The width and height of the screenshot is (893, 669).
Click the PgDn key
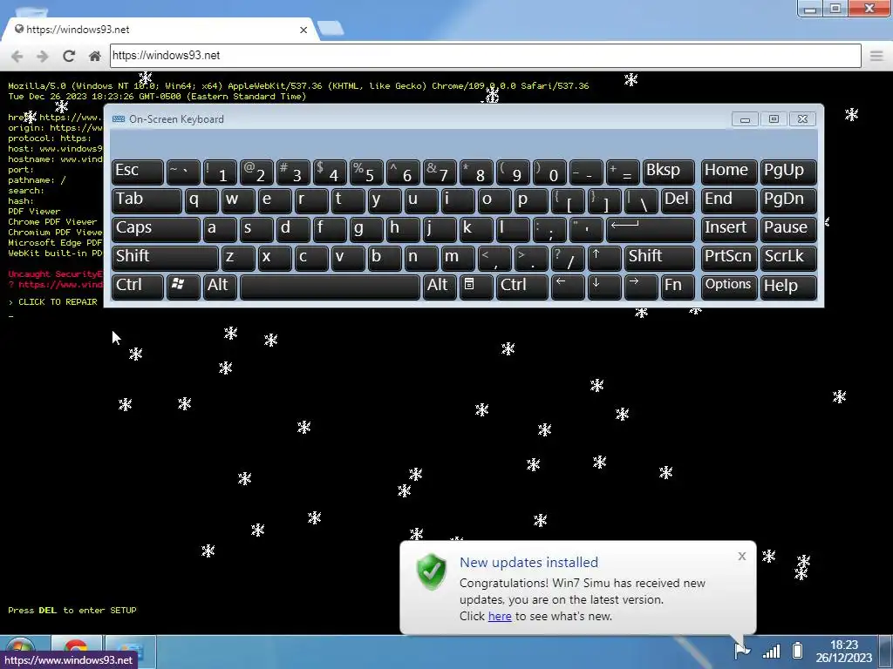point(788,200)
